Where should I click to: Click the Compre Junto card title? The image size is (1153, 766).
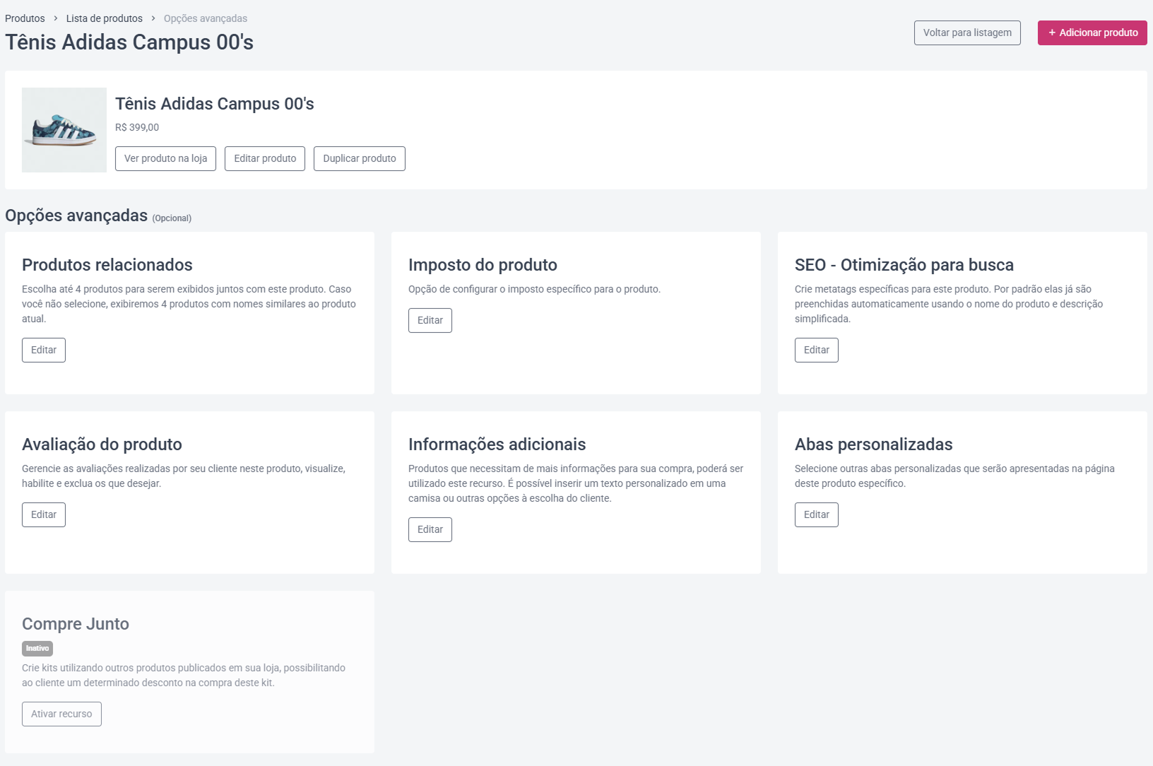pyautogui.click(x=76, y=624)
